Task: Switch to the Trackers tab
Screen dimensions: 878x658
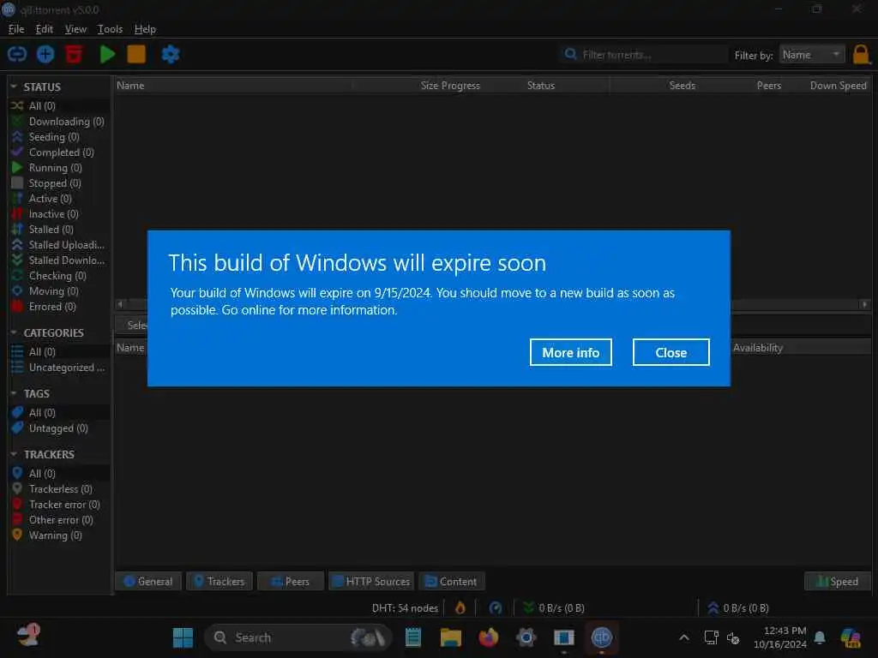Action: click(219, 582)
